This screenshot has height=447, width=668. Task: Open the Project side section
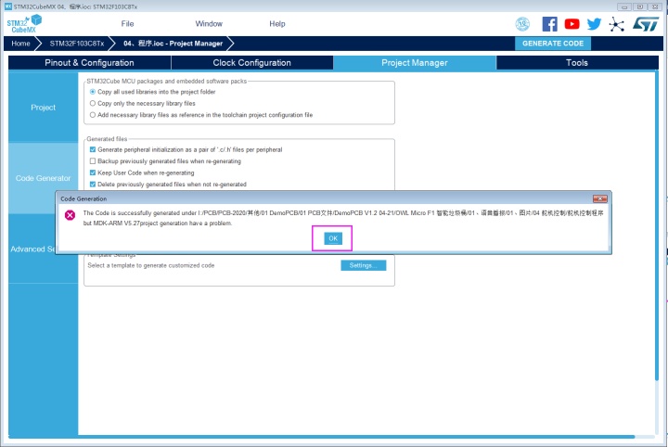43,108
